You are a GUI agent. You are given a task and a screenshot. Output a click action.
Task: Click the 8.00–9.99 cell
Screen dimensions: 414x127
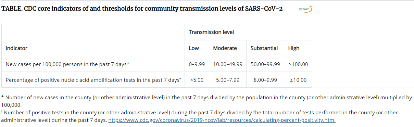point(266,80)
